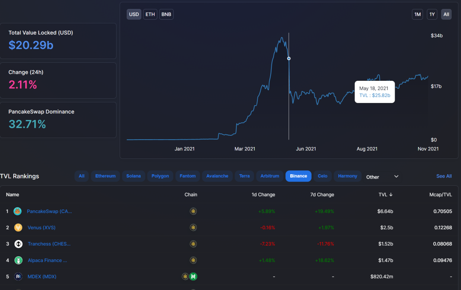This screenshot has height=290, width=461.
Task: Open the Tranchess (CHES... protocol link
Action: 49,244
